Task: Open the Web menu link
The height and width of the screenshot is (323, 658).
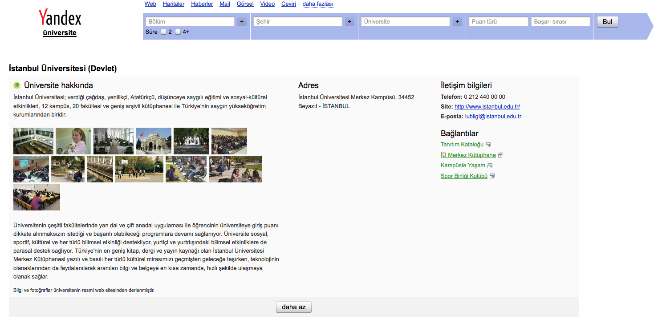Action: tap(150, 4)
